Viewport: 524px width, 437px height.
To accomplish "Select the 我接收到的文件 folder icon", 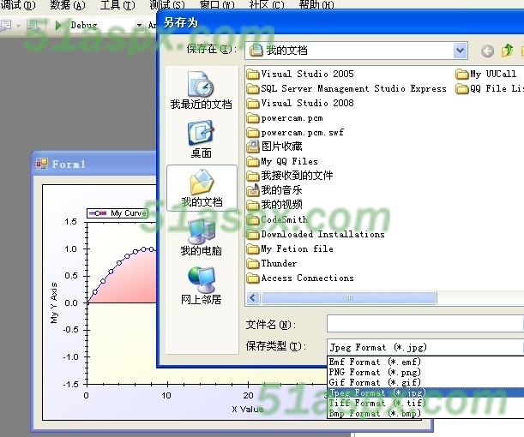I will 253,176.
